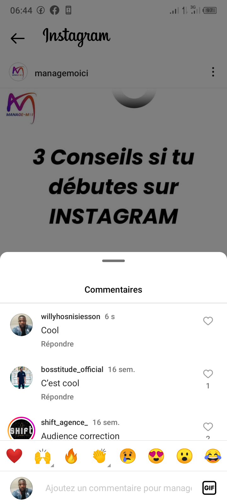This screenshot has height=504, width=227.
Task: Insert the laughing tears emoji
Action: click(213, 456)
